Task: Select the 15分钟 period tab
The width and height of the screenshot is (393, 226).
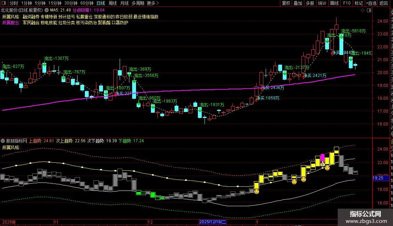Action: click(55, 3)
